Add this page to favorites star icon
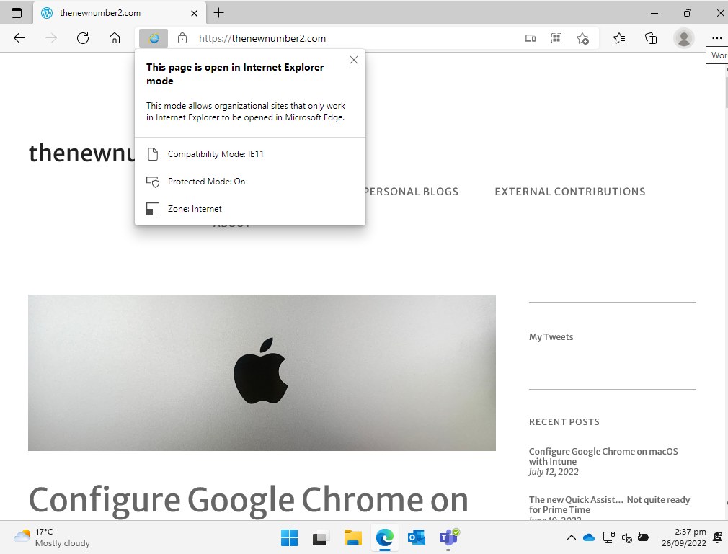 [x=582, y=38]
